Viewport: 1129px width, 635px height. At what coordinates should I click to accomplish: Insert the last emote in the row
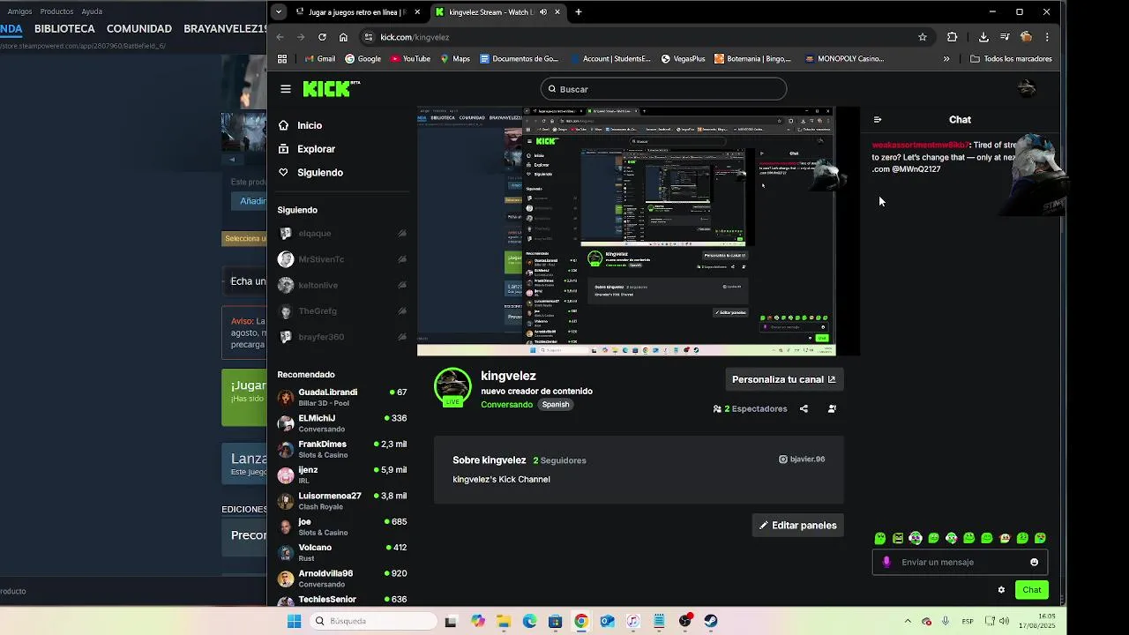coord(1041,538)
